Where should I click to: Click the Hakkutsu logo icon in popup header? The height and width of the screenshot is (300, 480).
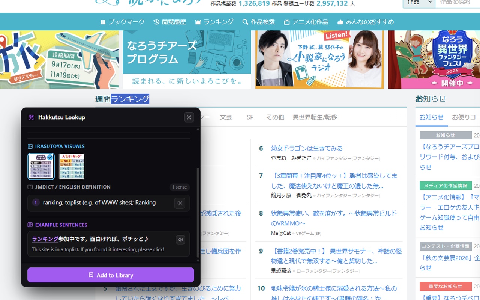tap(31, 117)
